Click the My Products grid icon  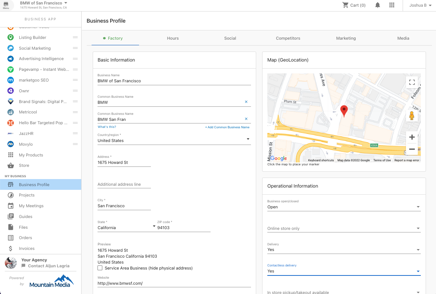coord(10,155)
